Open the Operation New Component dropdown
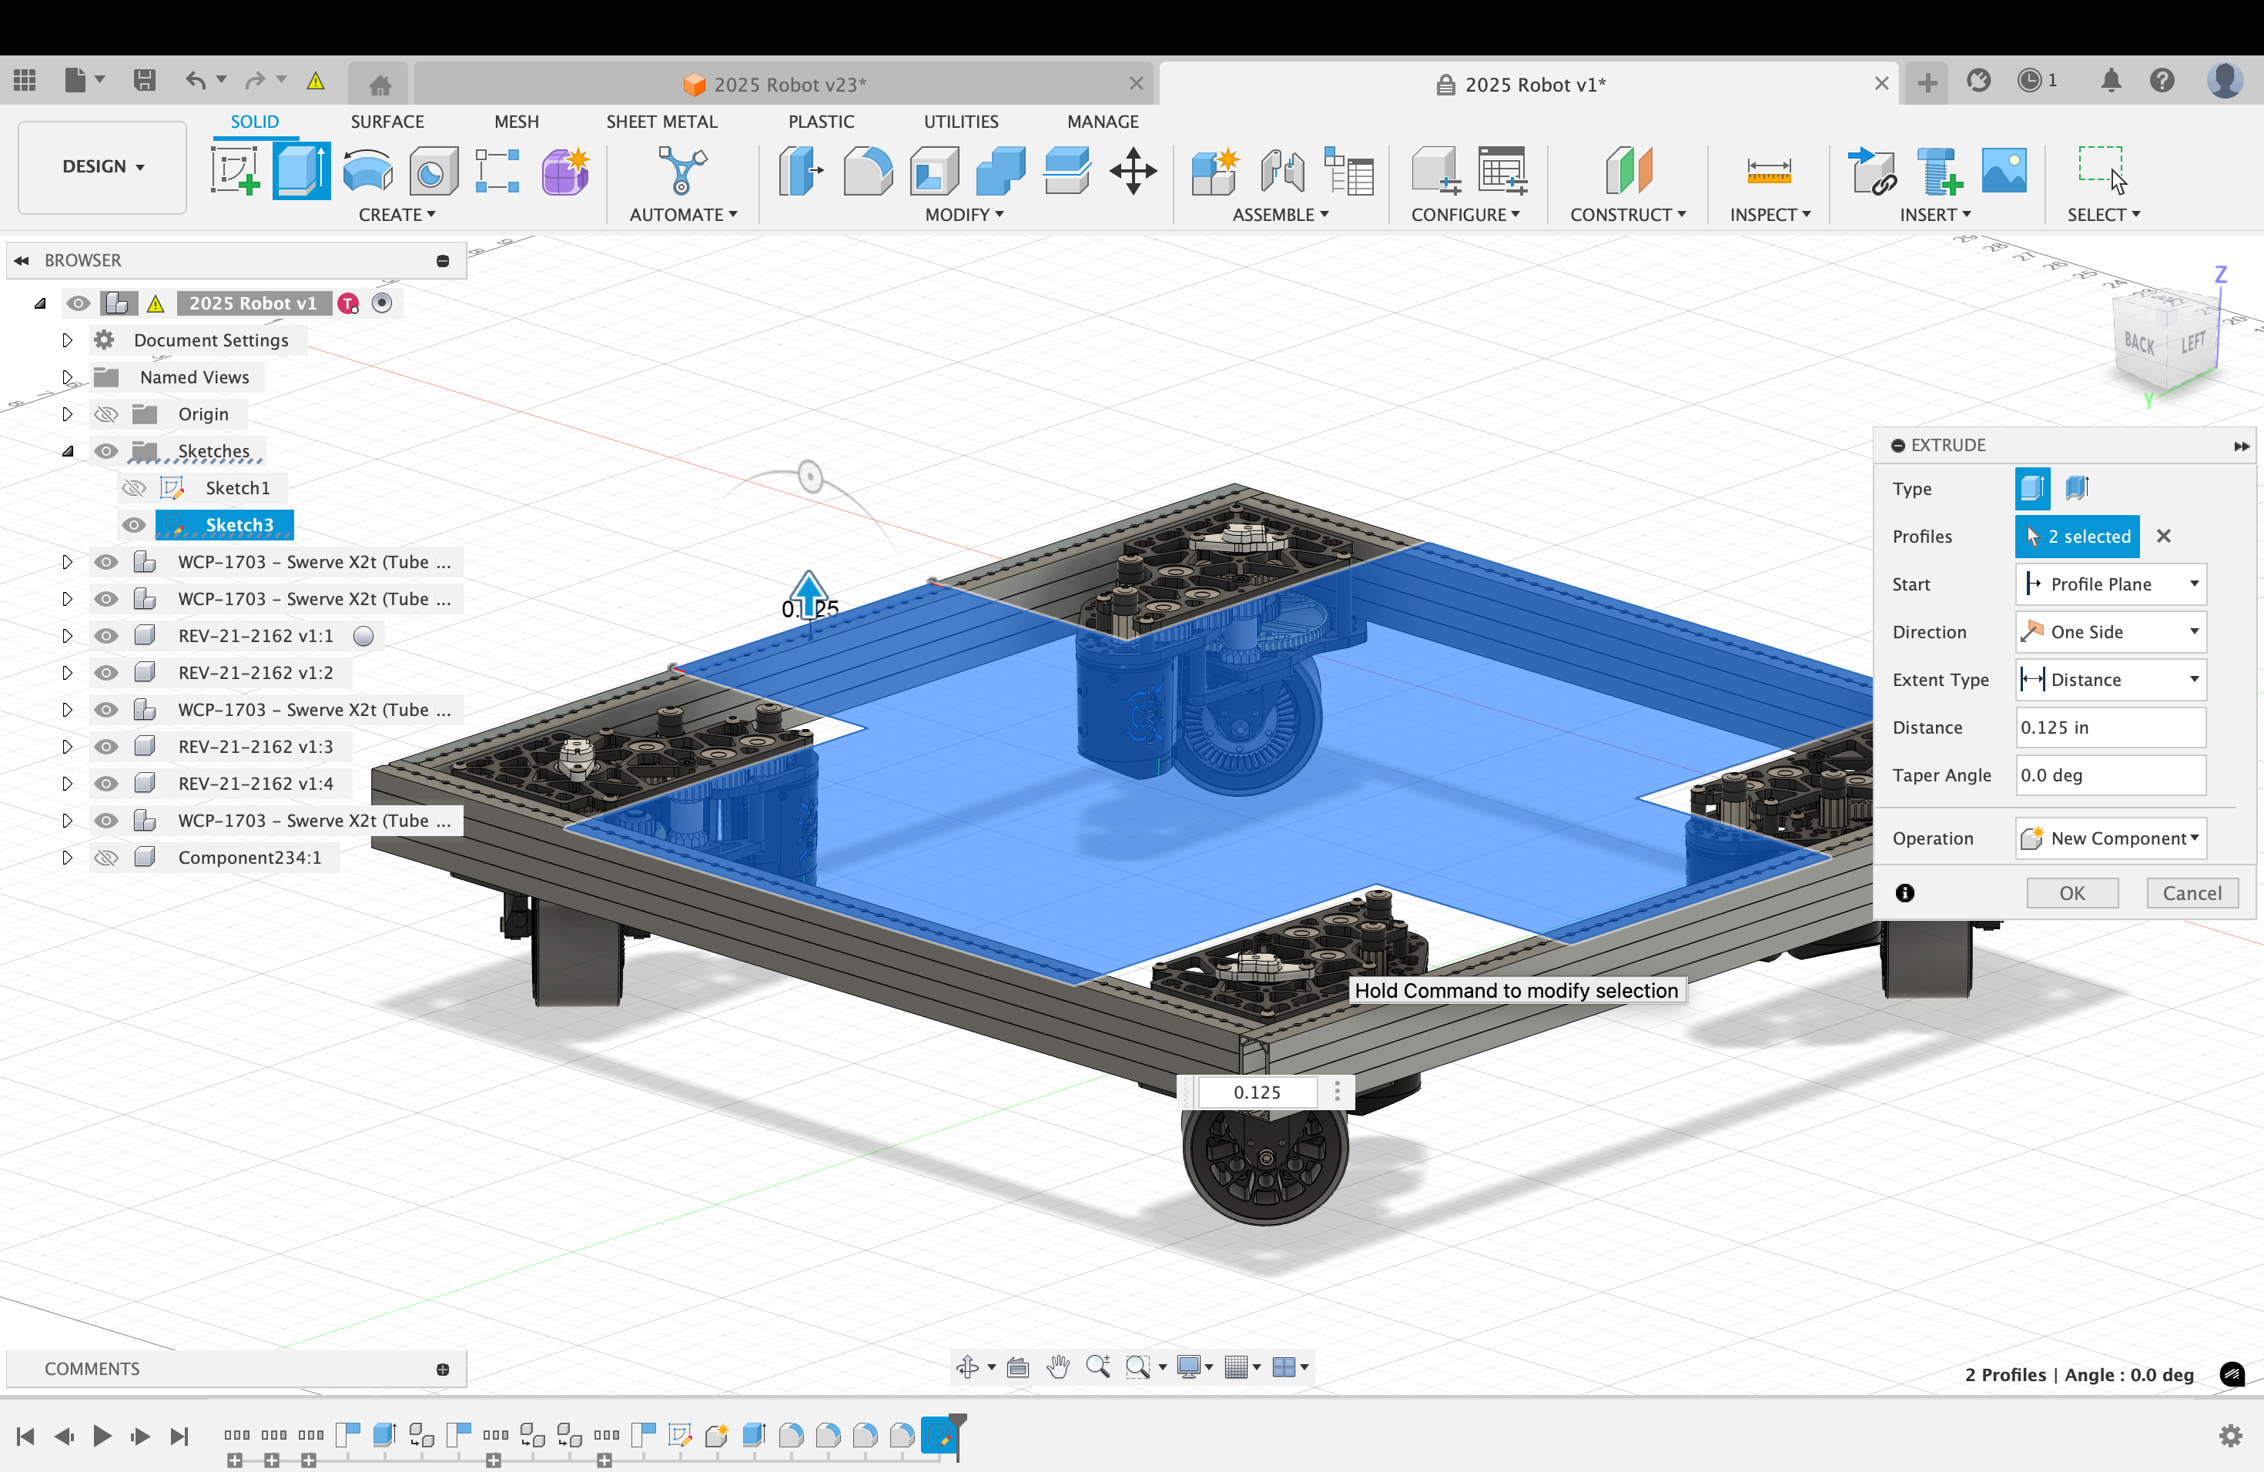2264x1472 pixels. (x=2111, y=838)
